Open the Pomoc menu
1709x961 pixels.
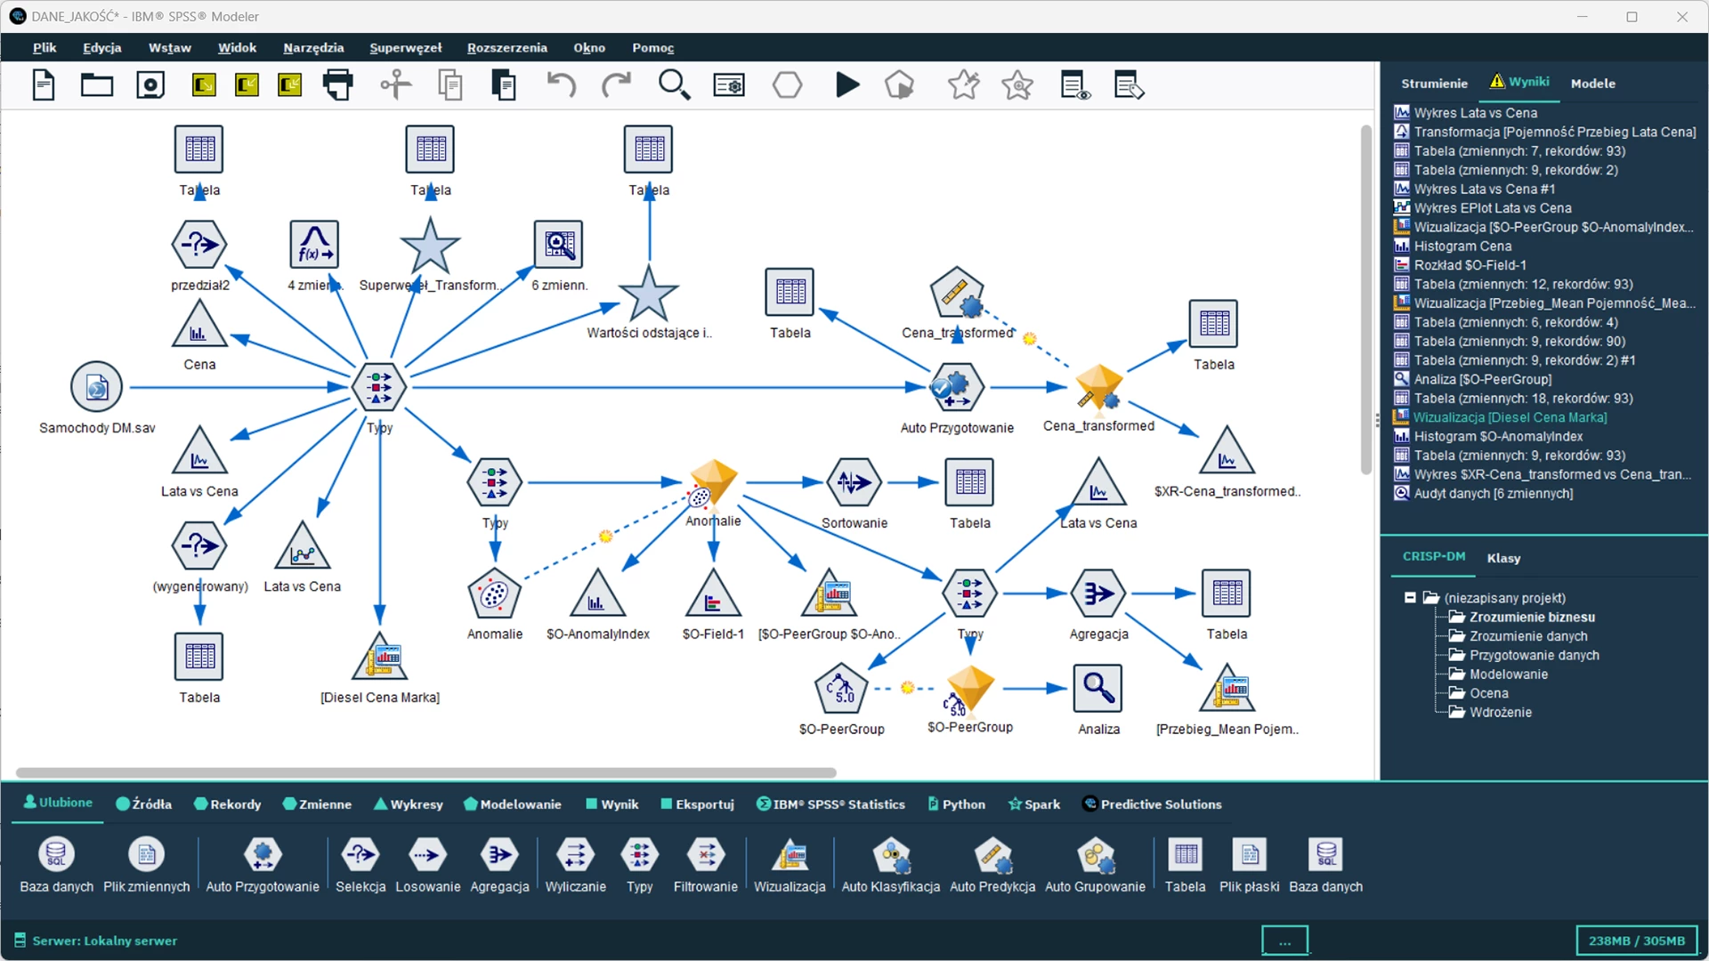point(653,48)
